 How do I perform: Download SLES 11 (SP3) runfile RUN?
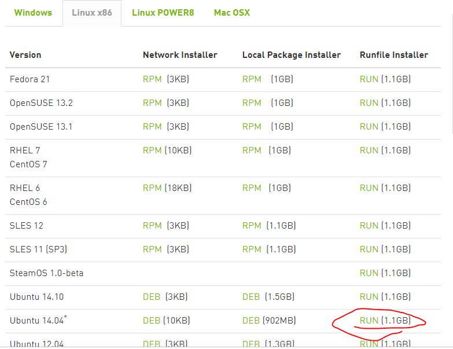369,249
